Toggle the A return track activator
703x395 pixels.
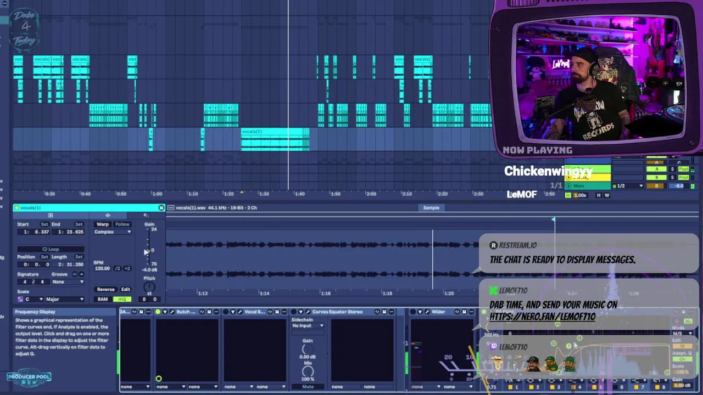tap(656, 169)
